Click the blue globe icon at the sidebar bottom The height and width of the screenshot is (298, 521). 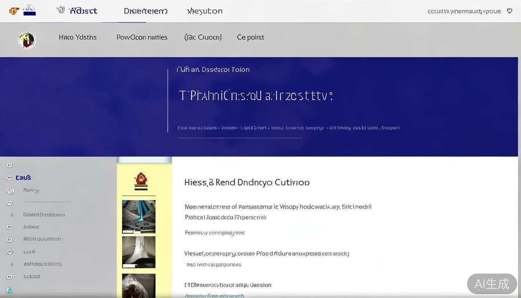tap(10, 290)
